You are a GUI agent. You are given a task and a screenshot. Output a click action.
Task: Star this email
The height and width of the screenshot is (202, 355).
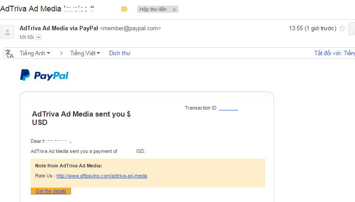pos(342,28)
